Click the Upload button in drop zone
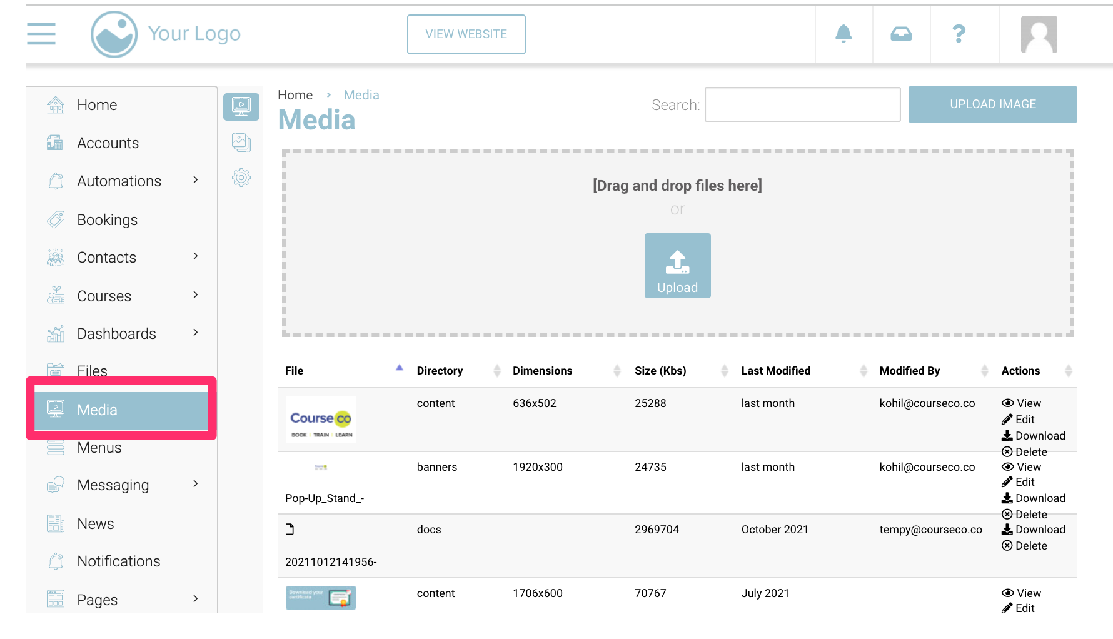Image resolution: width=1113 pixels, height=639 pixels. click(x=677, y=266)
